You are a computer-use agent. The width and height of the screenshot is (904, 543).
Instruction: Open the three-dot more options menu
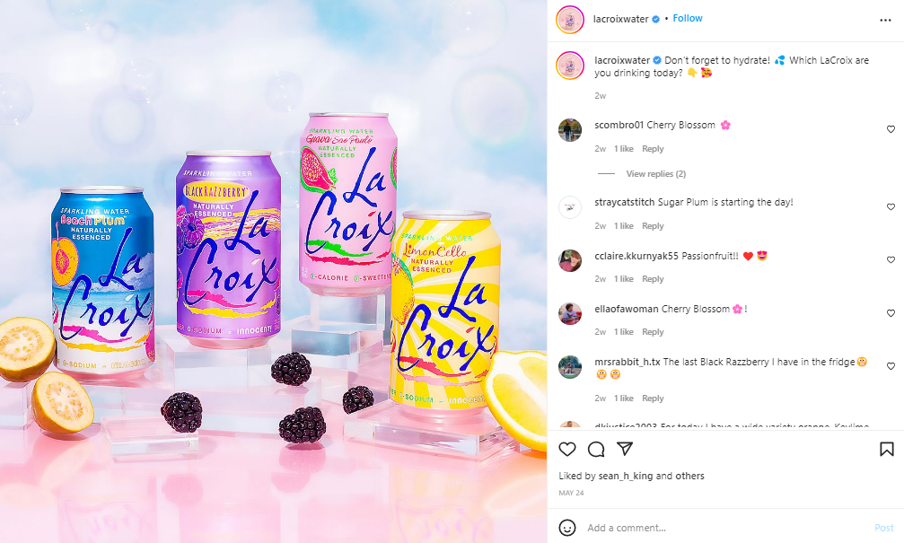(x=885, y=20)
